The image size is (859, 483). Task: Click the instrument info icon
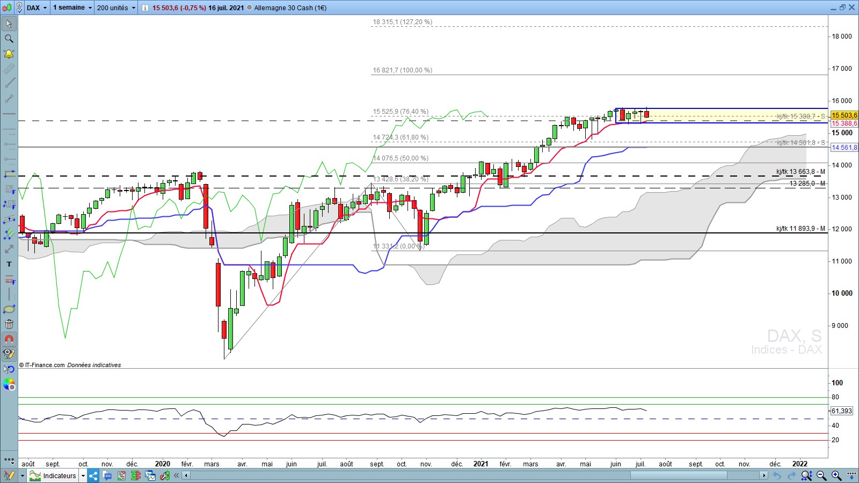click(145, 8)
